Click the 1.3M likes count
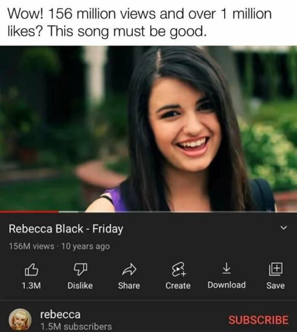This screenshot has height=332, width=297. click(31, 286)
